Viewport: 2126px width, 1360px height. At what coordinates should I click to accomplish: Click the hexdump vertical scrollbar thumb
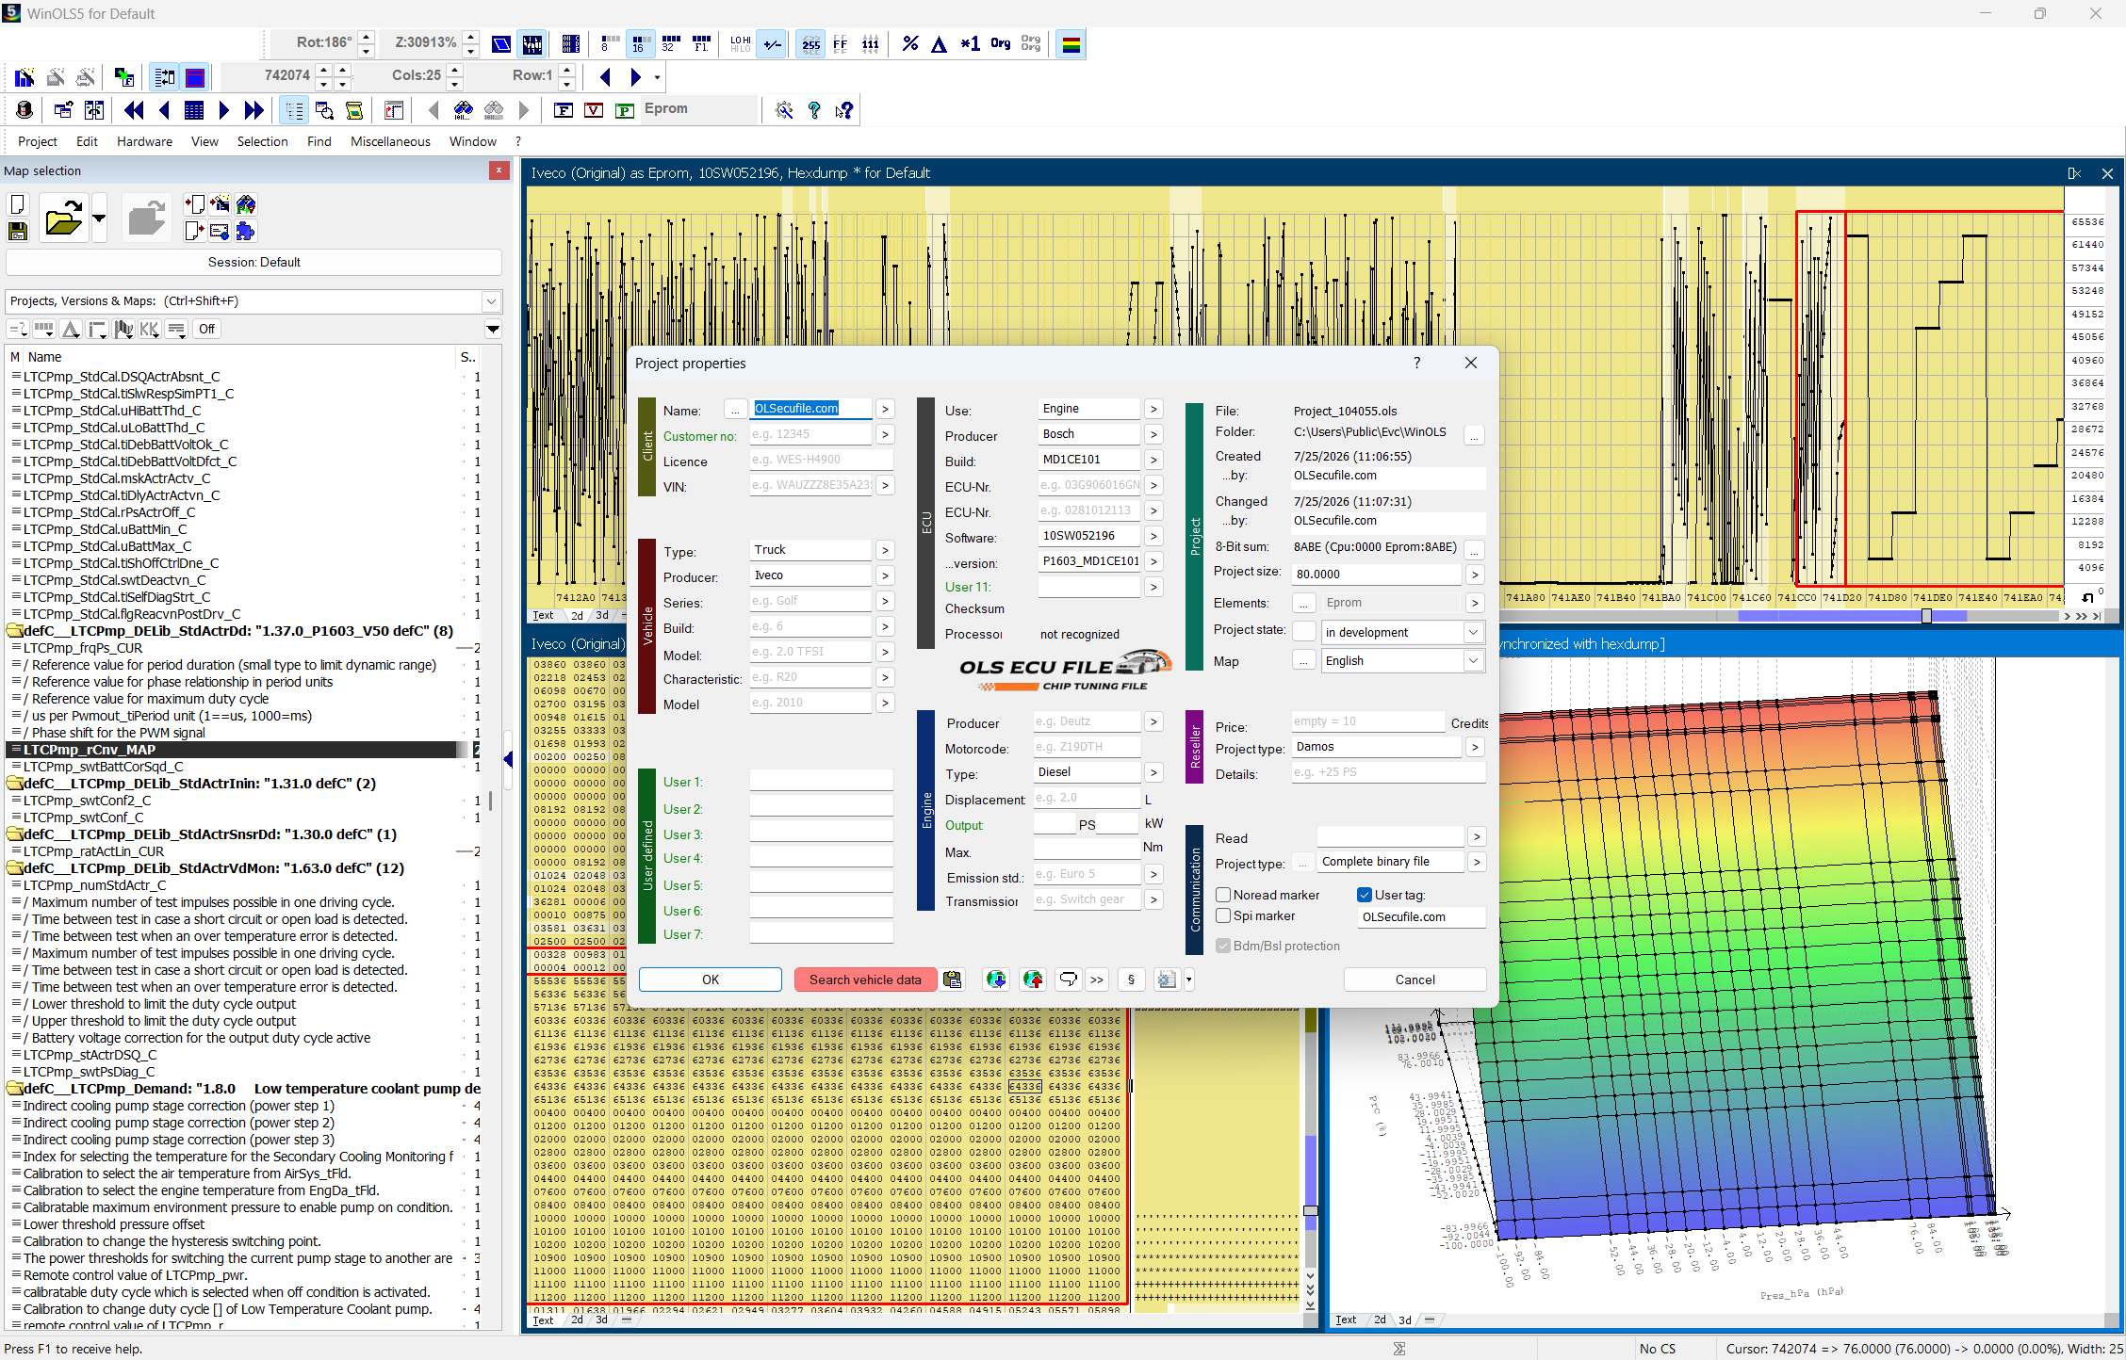(1310, 1211)
